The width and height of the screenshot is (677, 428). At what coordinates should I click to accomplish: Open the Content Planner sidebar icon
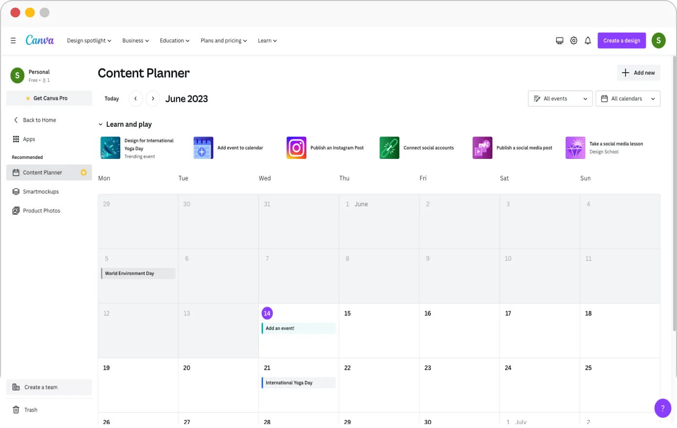[43, 172]
